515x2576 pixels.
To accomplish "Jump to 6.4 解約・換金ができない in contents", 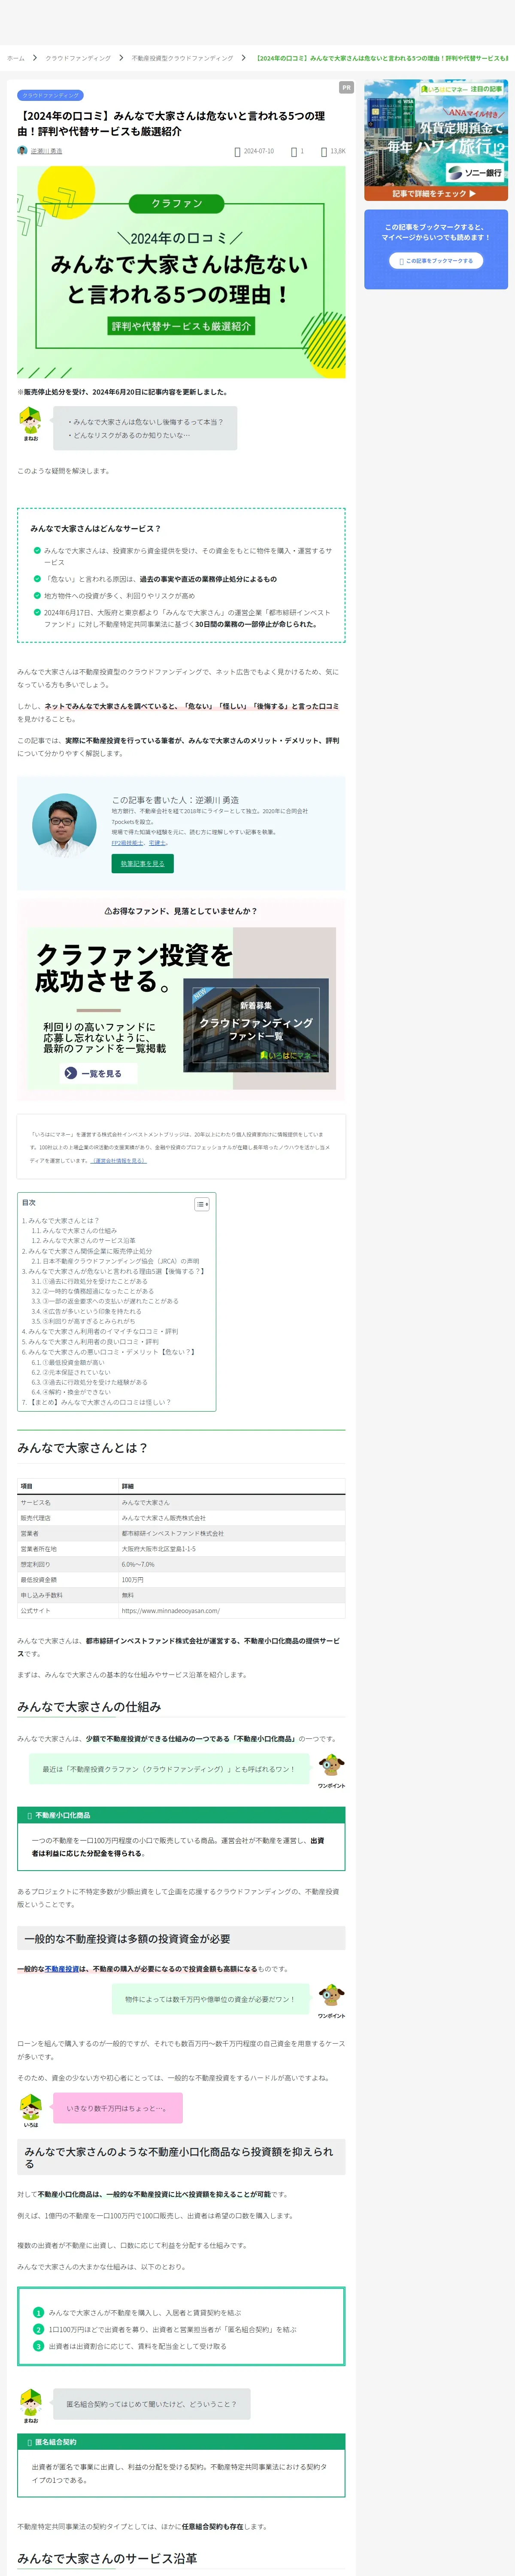I will coord(71,1392).
